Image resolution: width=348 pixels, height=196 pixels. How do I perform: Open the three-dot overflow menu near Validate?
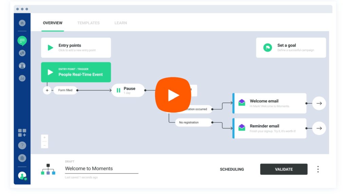318,169
